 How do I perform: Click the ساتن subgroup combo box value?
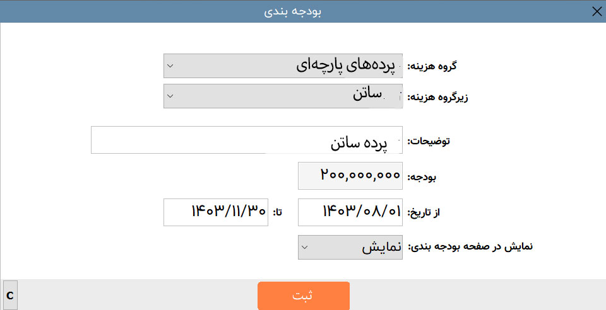pyautogui.click(x=283, y=96)
